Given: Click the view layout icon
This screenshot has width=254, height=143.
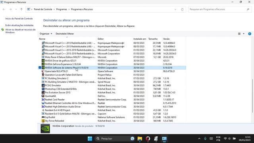Looking at the screenshot, I should (x=239, y=34).
